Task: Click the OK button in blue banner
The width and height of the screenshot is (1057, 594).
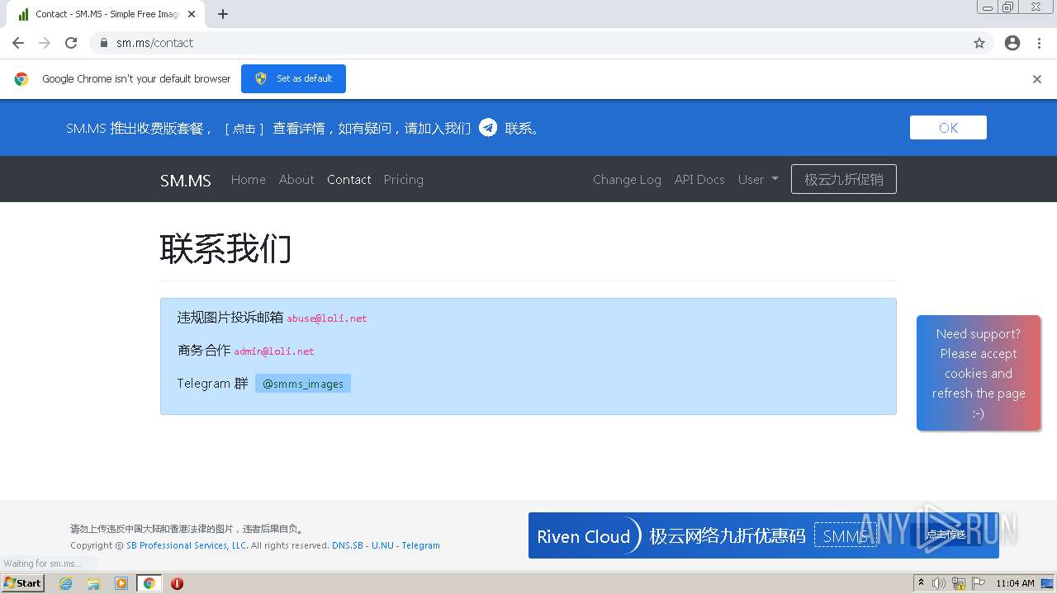Action: (948, 128)
